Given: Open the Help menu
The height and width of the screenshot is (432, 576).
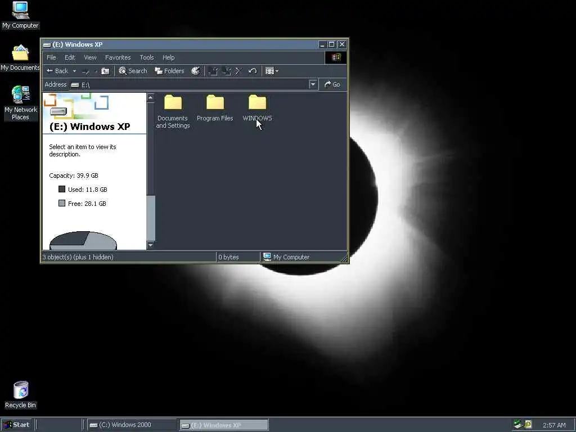Looking at the screenshot, I should pos(169,57).
